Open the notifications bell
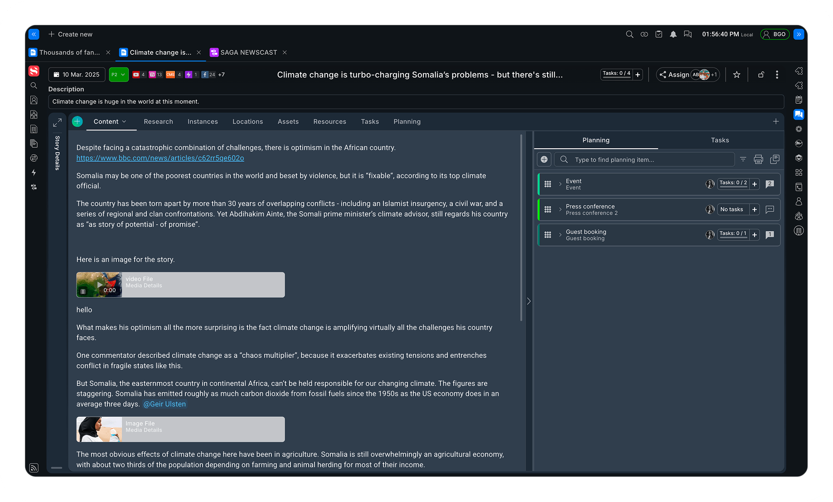 point(673,34)
